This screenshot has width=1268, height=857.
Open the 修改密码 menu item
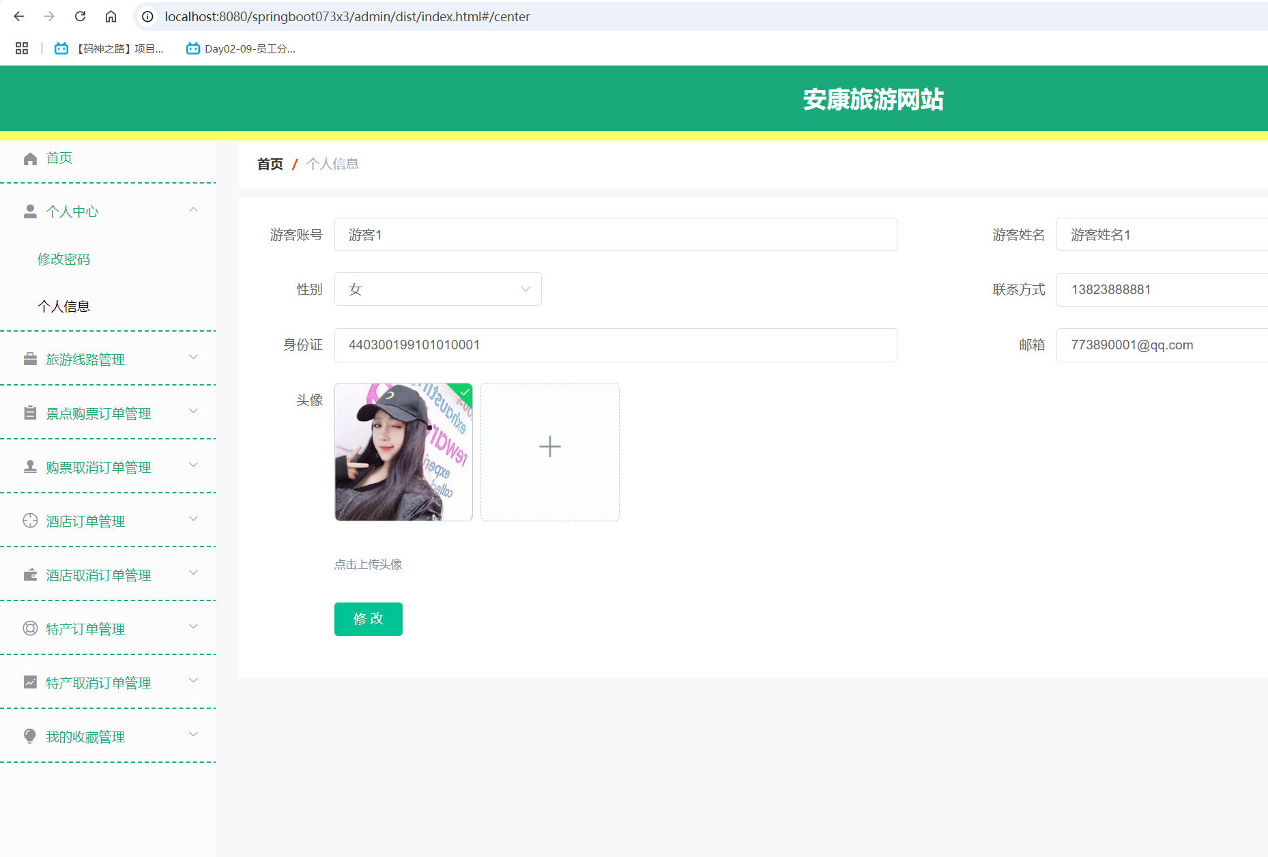click(x=63, y=259)
